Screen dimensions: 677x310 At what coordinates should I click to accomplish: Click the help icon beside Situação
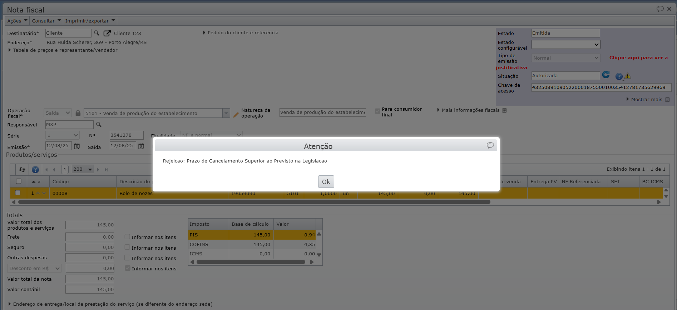click(x=619, y=76)
